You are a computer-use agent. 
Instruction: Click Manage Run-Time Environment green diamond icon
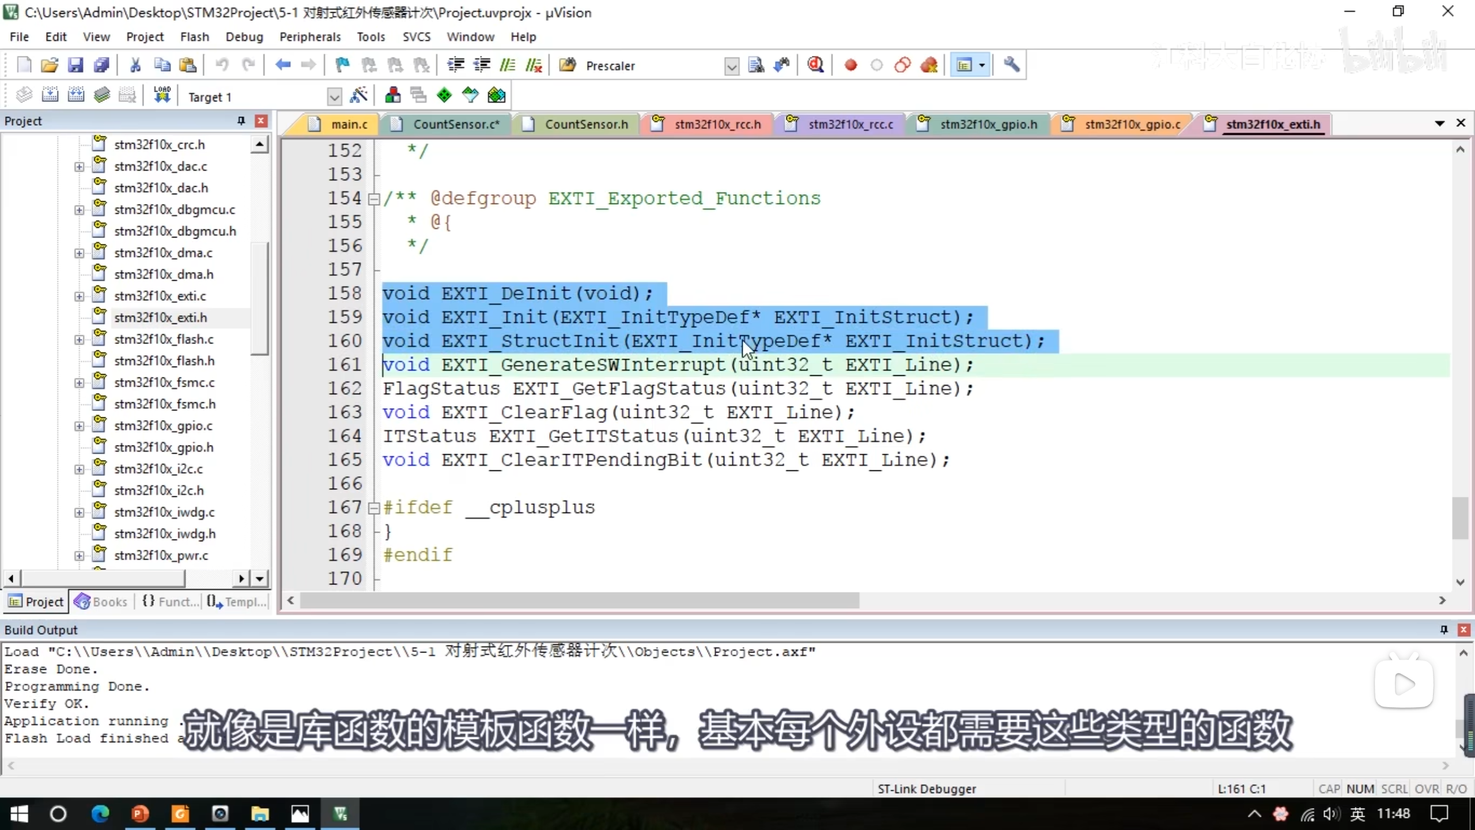click(444, 95)
